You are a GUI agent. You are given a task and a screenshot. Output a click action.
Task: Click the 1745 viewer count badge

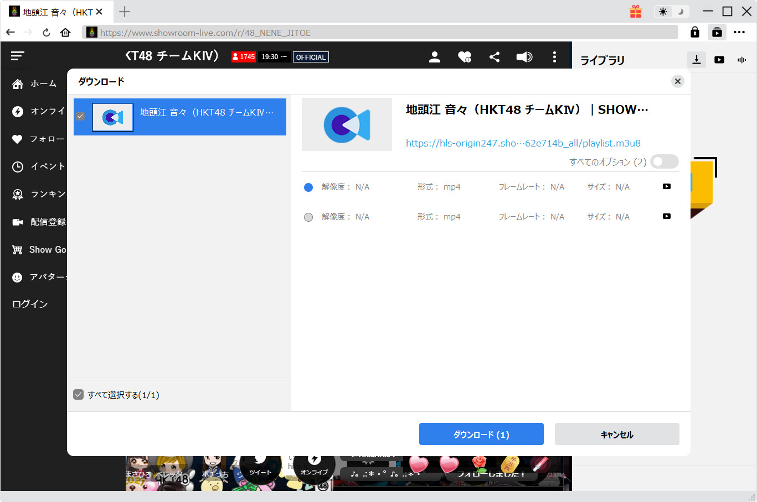click(244, 57)
